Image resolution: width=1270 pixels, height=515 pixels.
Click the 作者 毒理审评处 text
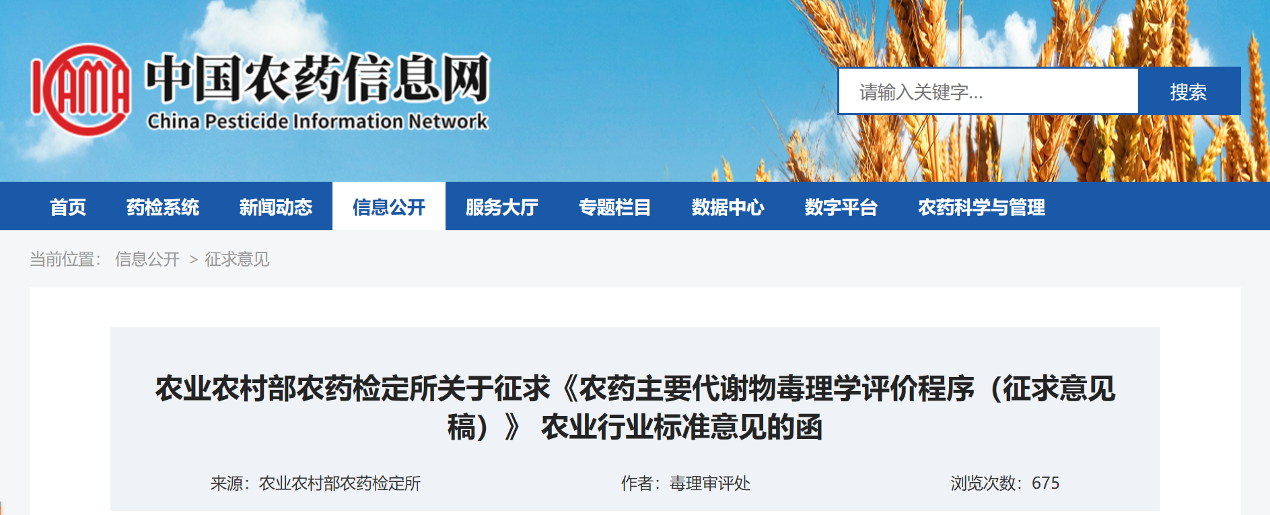[x=686, y=483]
